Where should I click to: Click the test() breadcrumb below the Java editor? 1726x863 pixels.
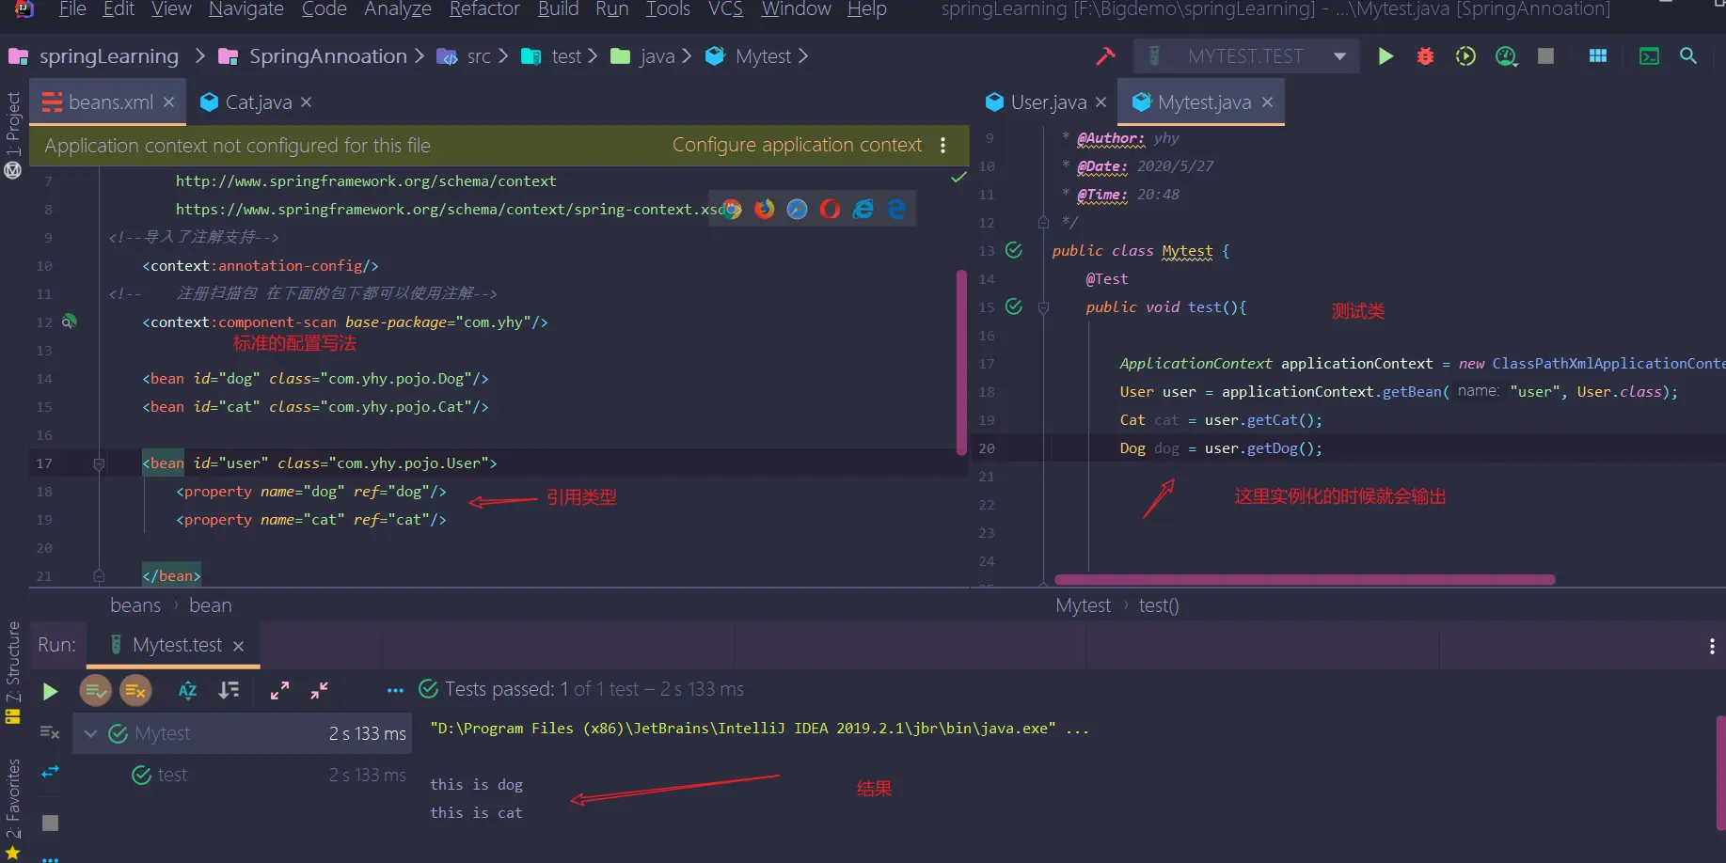pos(1159,605)
